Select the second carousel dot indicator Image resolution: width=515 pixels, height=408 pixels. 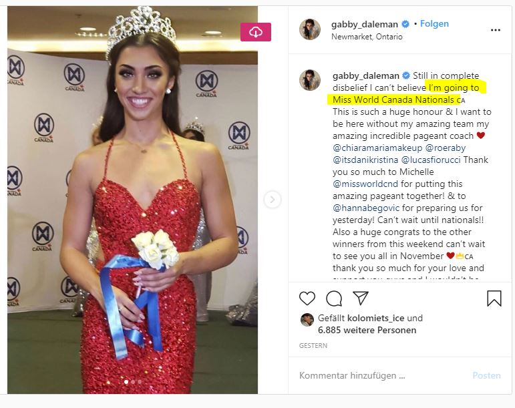(x=133, y=382)
